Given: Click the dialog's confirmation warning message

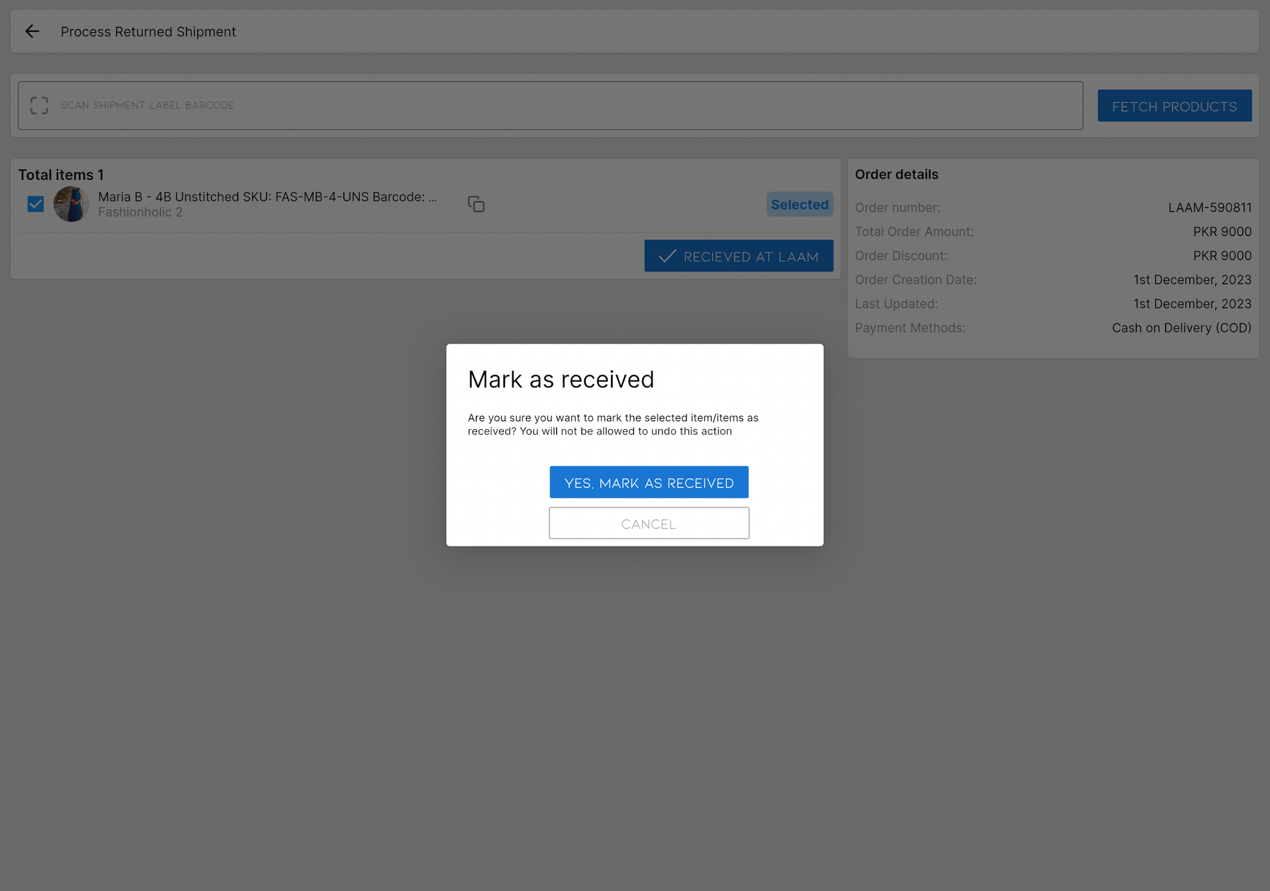Looking at the screenshot, I should click(x=612, y=424).
